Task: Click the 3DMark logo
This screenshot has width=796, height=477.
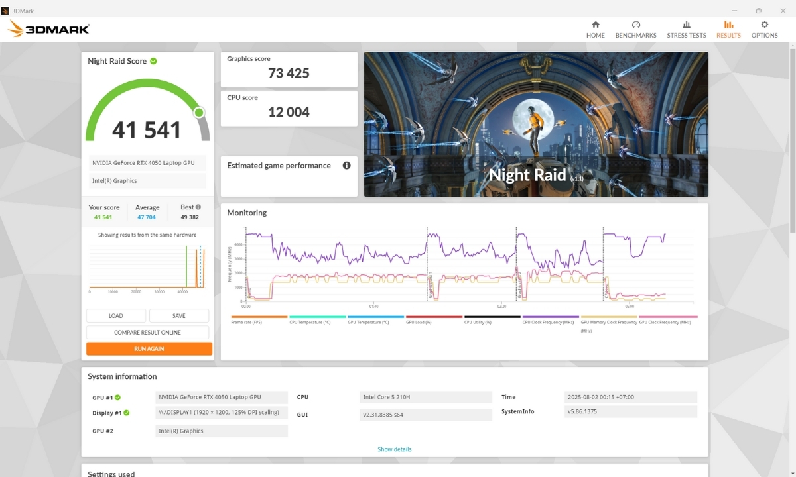Action: click(x=48, y=28)
